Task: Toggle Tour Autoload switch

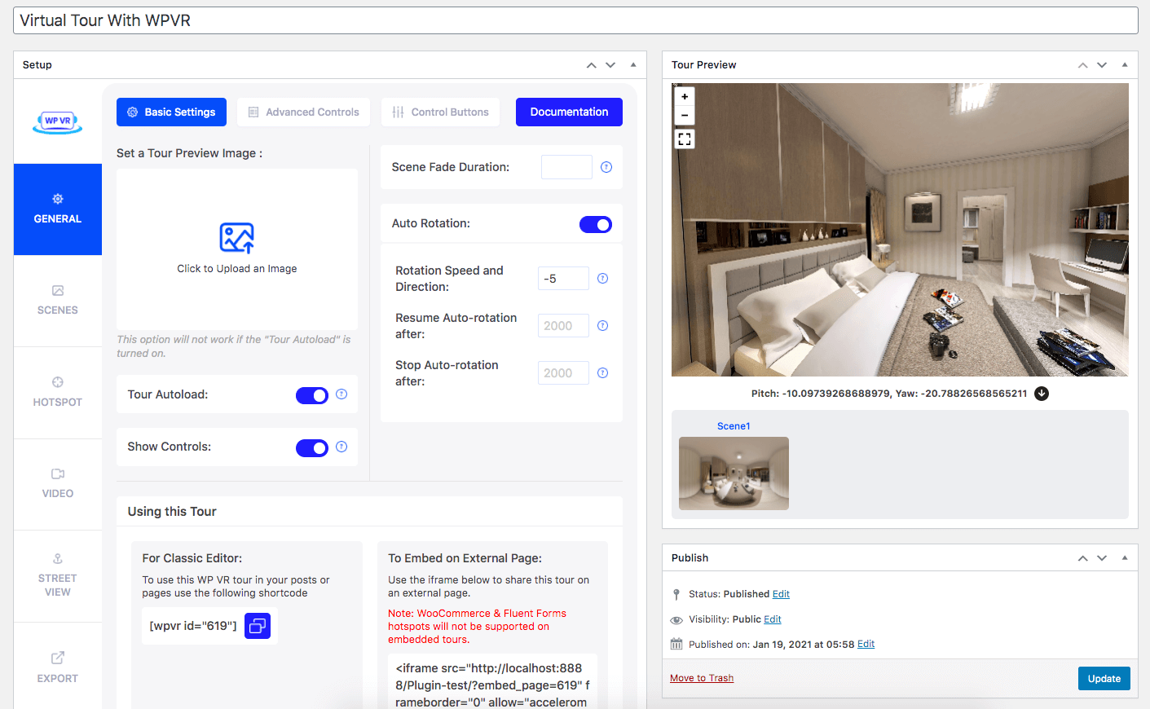Action: [x=312, y=395]
